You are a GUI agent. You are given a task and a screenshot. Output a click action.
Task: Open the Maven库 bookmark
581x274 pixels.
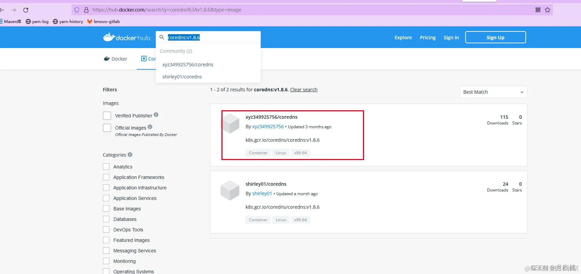11,21
